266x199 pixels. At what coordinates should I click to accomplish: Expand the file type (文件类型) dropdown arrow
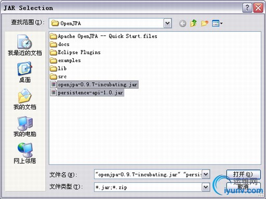pos(206,187)
